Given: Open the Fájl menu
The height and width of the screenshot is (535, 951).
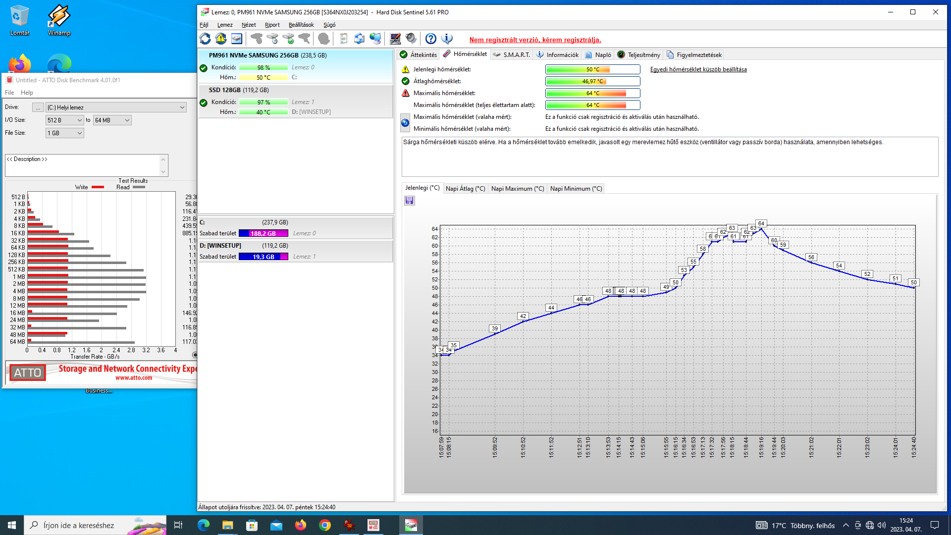Looking at the screenshot, I should click(x=204, y=25).
